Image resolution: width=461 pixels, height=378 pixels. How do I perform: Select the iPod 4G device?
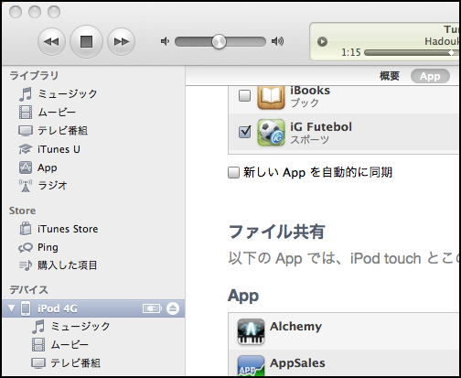click(93, 308)
